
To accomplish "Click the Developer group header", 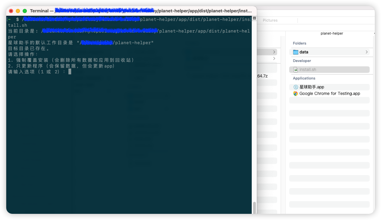I will (x=302, y=61).
